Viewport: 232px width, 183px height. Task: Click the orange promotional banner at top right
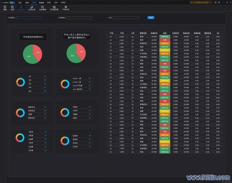click(x=201, y=3)
